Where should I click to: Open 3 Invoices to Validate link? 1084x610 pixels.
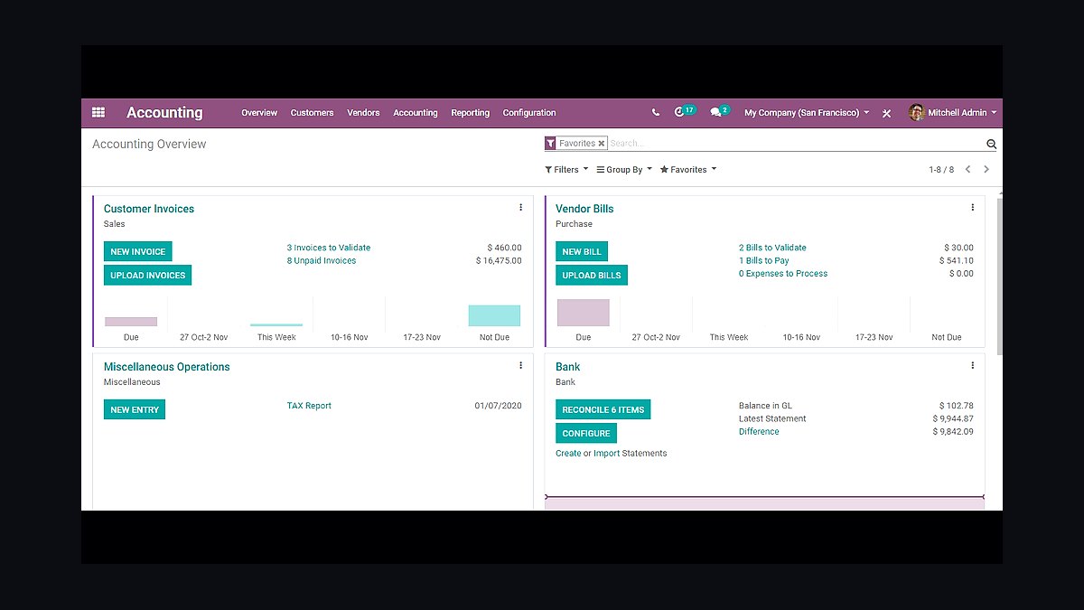tap(329, 248)
